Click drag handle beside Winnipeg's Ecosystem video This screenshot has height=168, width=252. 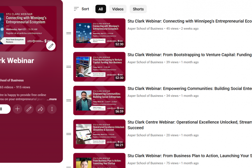(69, 33)
